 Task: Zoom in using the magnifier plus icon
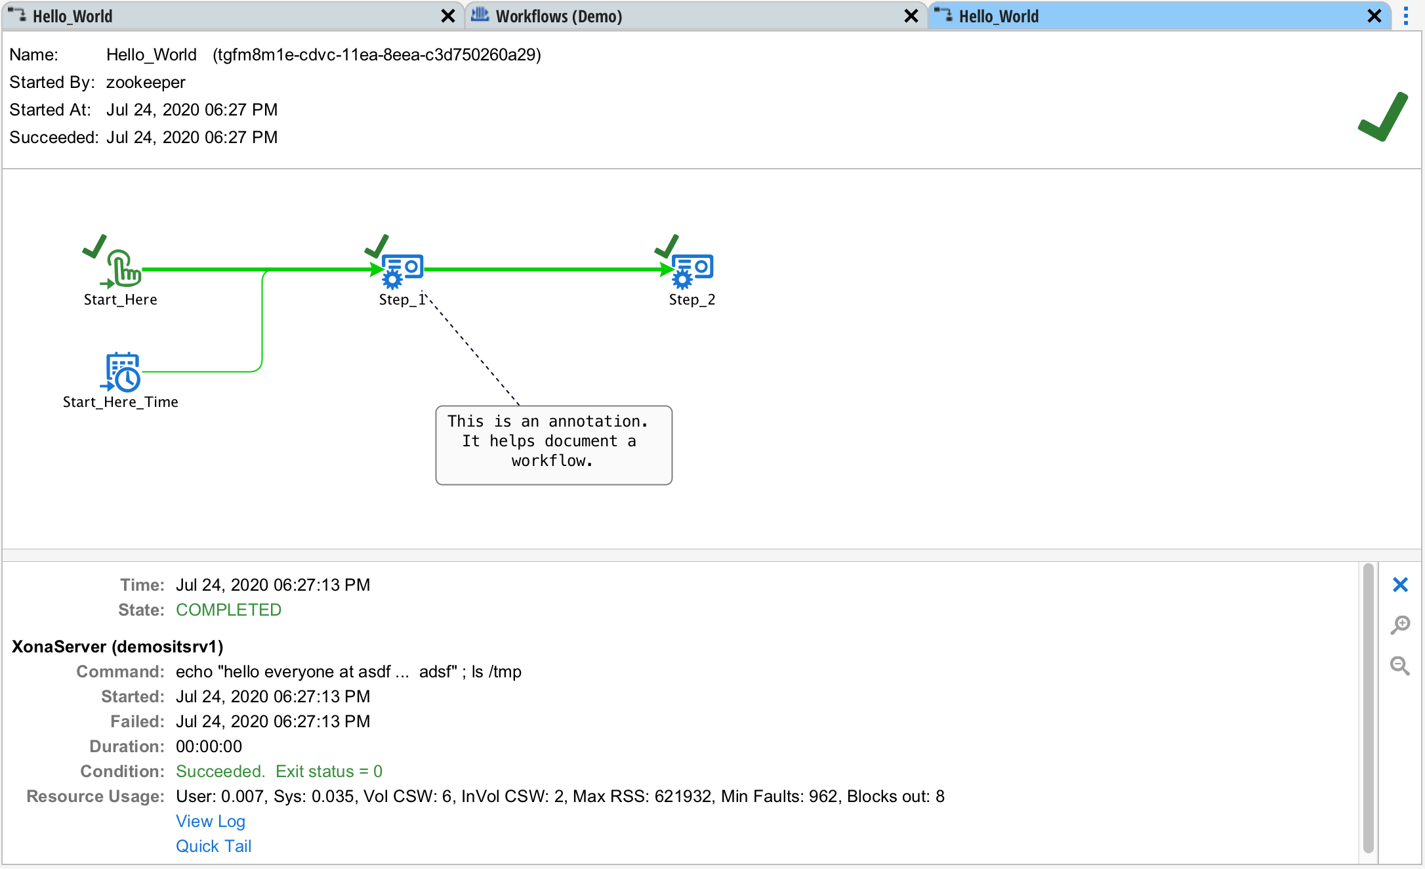[1400, 625]
